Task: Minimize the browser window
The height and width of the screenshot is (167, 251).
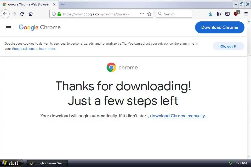Action: click(x=236, y=4)
